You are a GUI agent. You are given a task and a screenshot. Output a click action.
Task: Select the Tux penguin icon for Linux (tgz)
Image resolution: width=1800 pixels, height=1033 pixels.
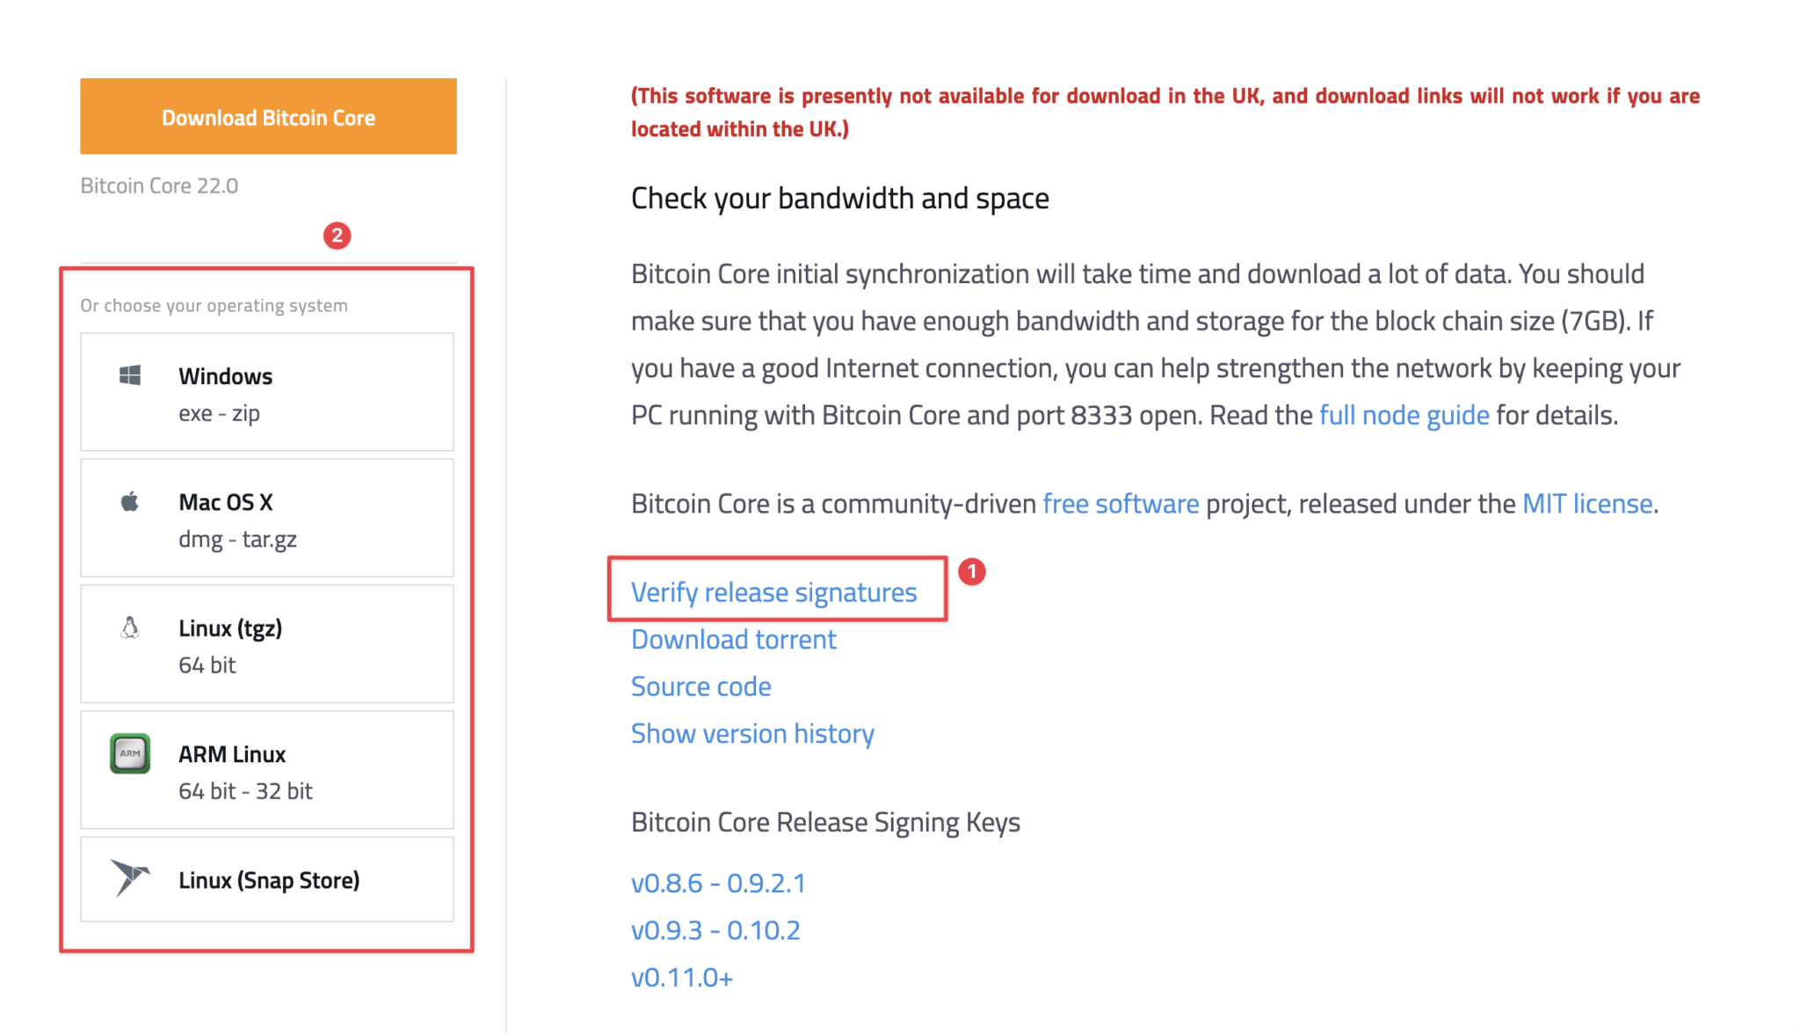click(x=129, y=627)
